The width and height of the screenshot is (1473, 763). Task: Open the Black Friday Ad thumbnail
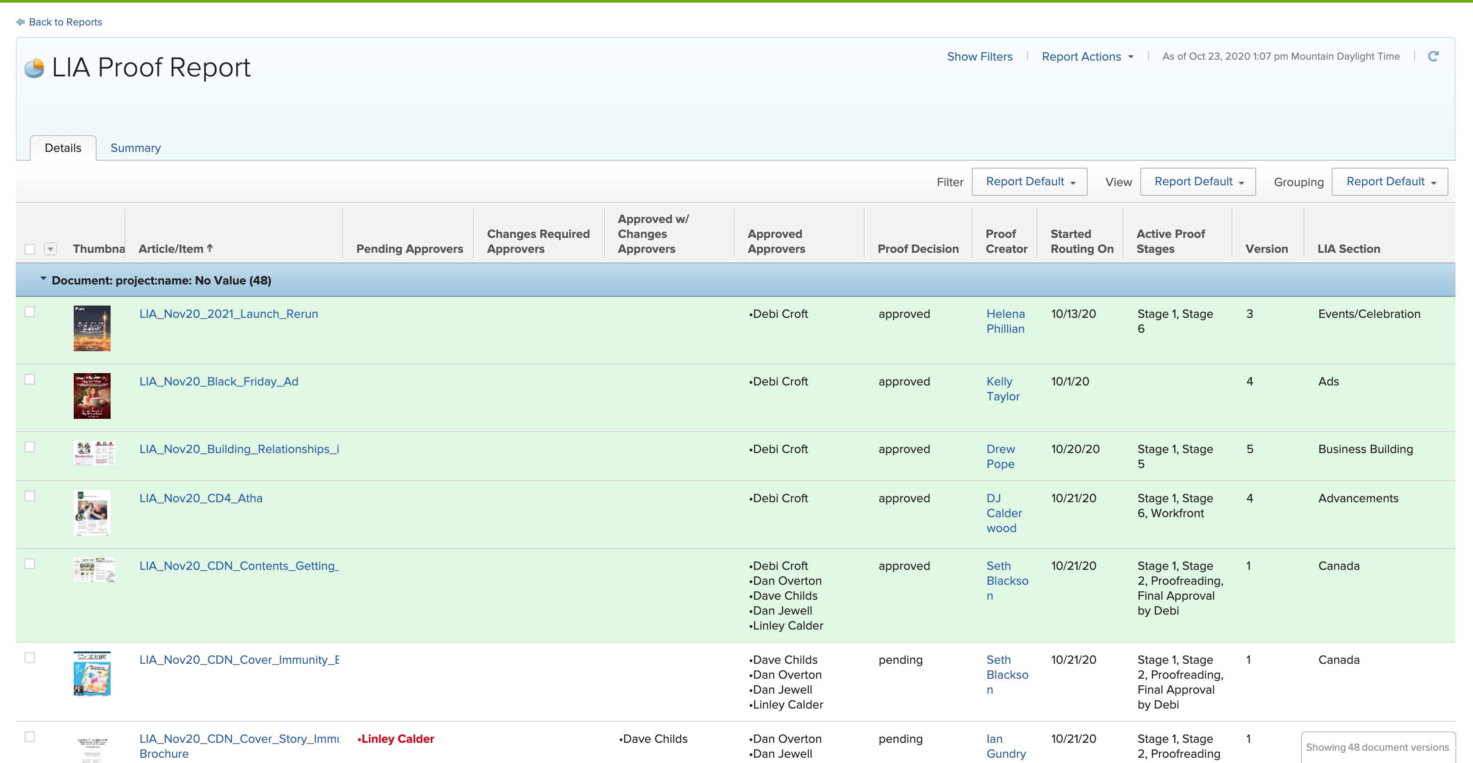[x=92, y=396]
